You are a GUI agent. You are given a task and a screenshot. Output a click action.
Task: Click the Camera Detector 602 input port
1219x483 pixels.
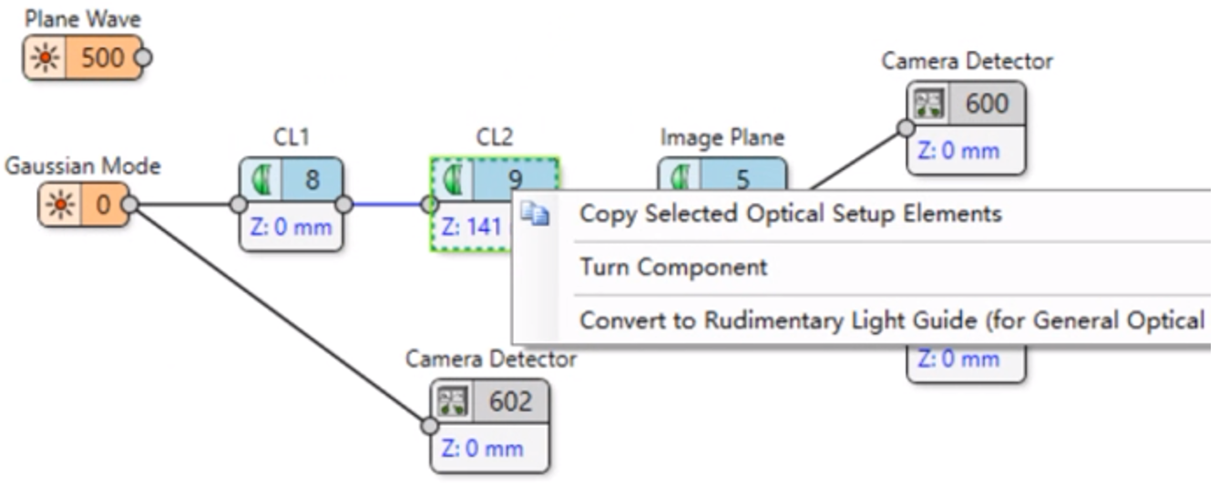(428, 425)
